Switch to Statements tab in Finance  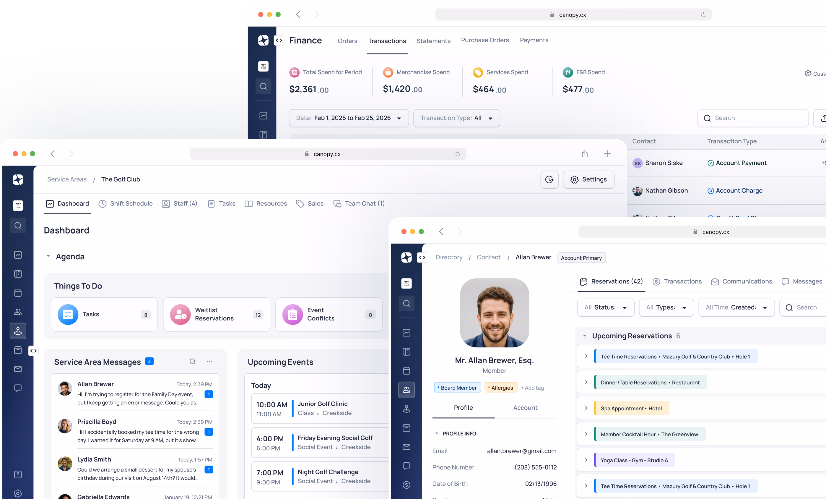(x=433, y=41)
